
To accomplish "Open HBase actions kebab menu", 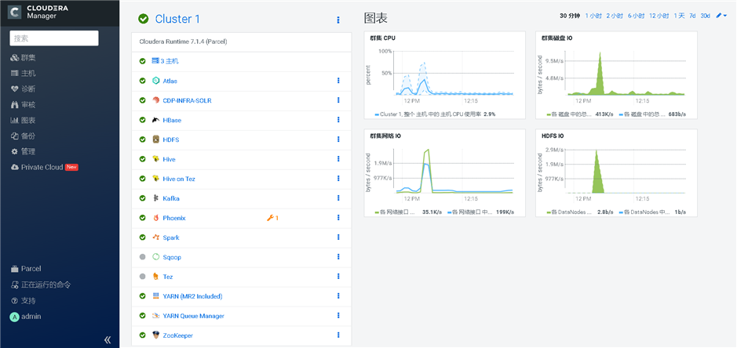I will pyautogui.click(x=338, y=120).
